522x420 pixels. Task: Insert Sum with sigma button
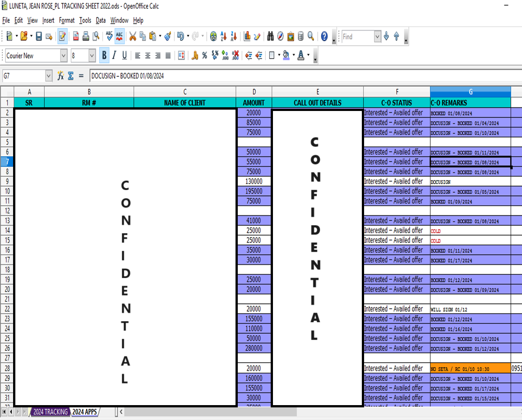70,76
